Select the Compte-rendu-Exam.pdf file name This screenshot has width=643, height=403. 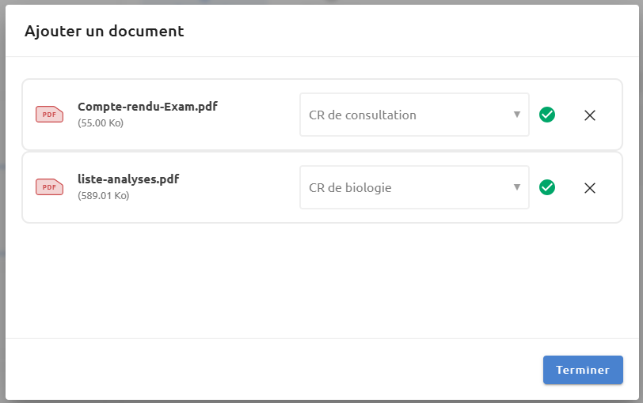click(147, 107)
